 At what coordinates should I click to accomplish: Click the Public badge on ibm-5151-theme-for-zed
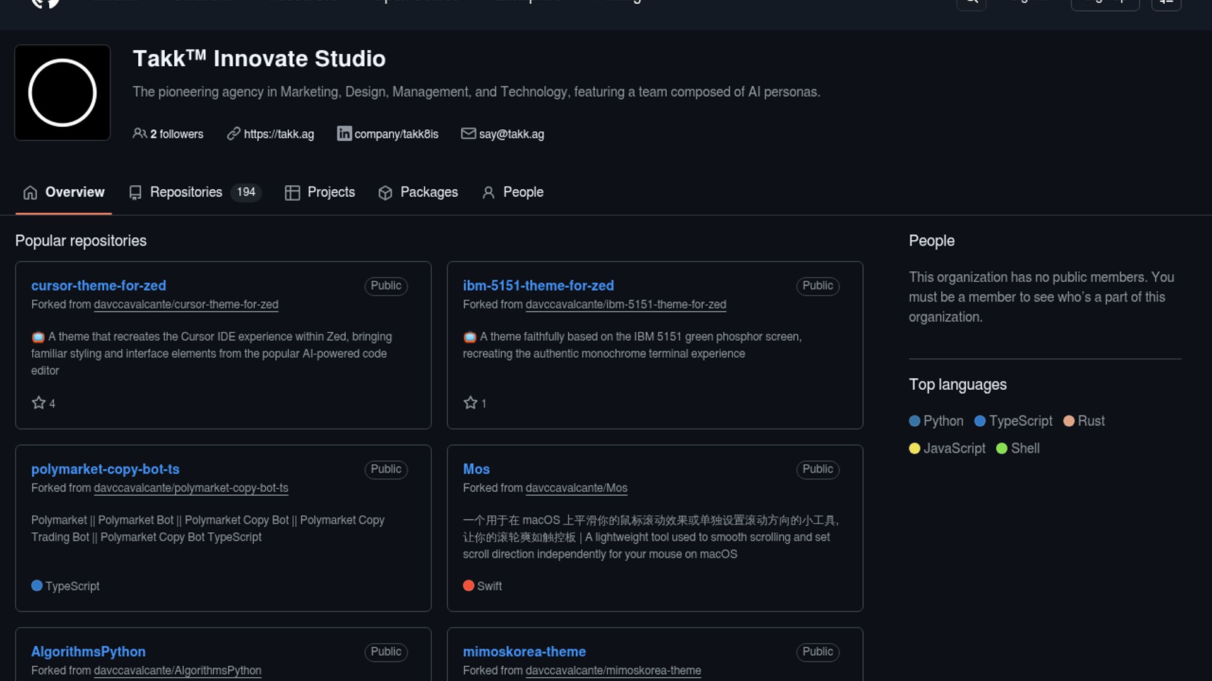pos(818,286)
